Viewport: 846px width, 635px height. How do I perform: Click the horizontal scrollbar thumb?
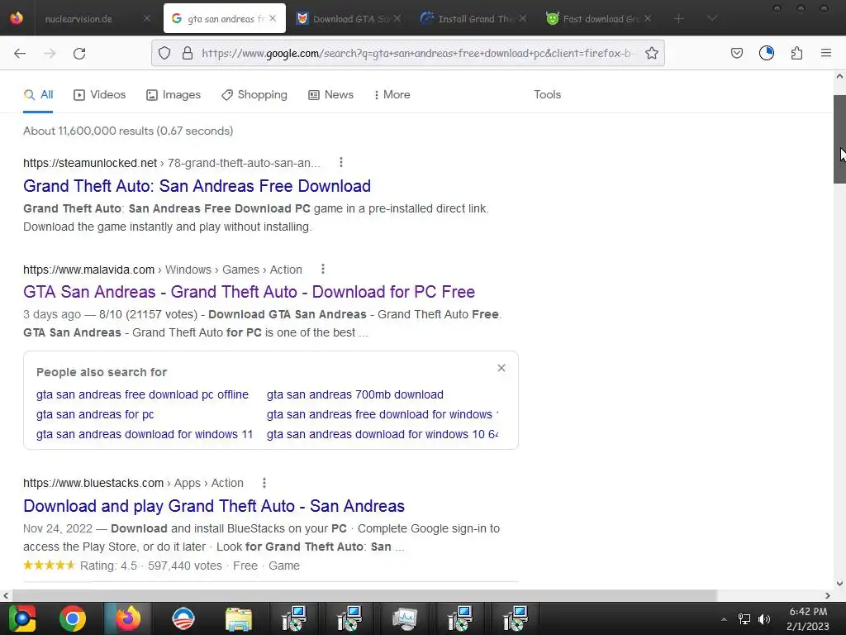364,595
